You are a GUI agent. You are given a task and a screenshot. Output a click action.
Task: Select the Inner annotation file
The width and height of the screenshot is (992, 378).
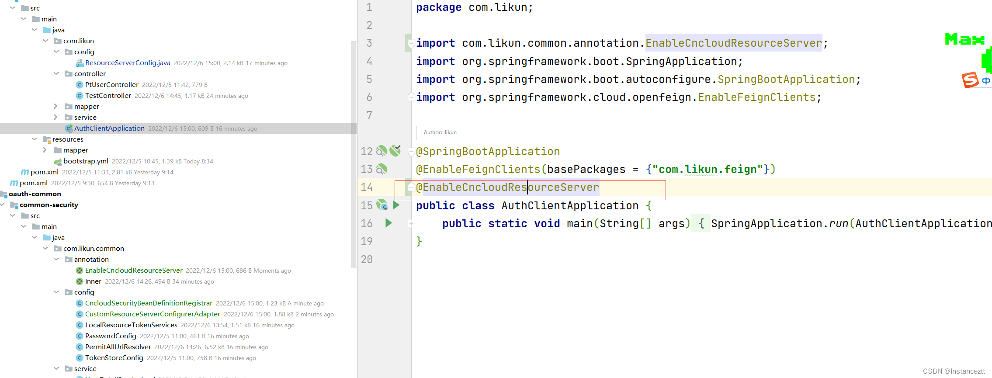click(x=93, y=281)
